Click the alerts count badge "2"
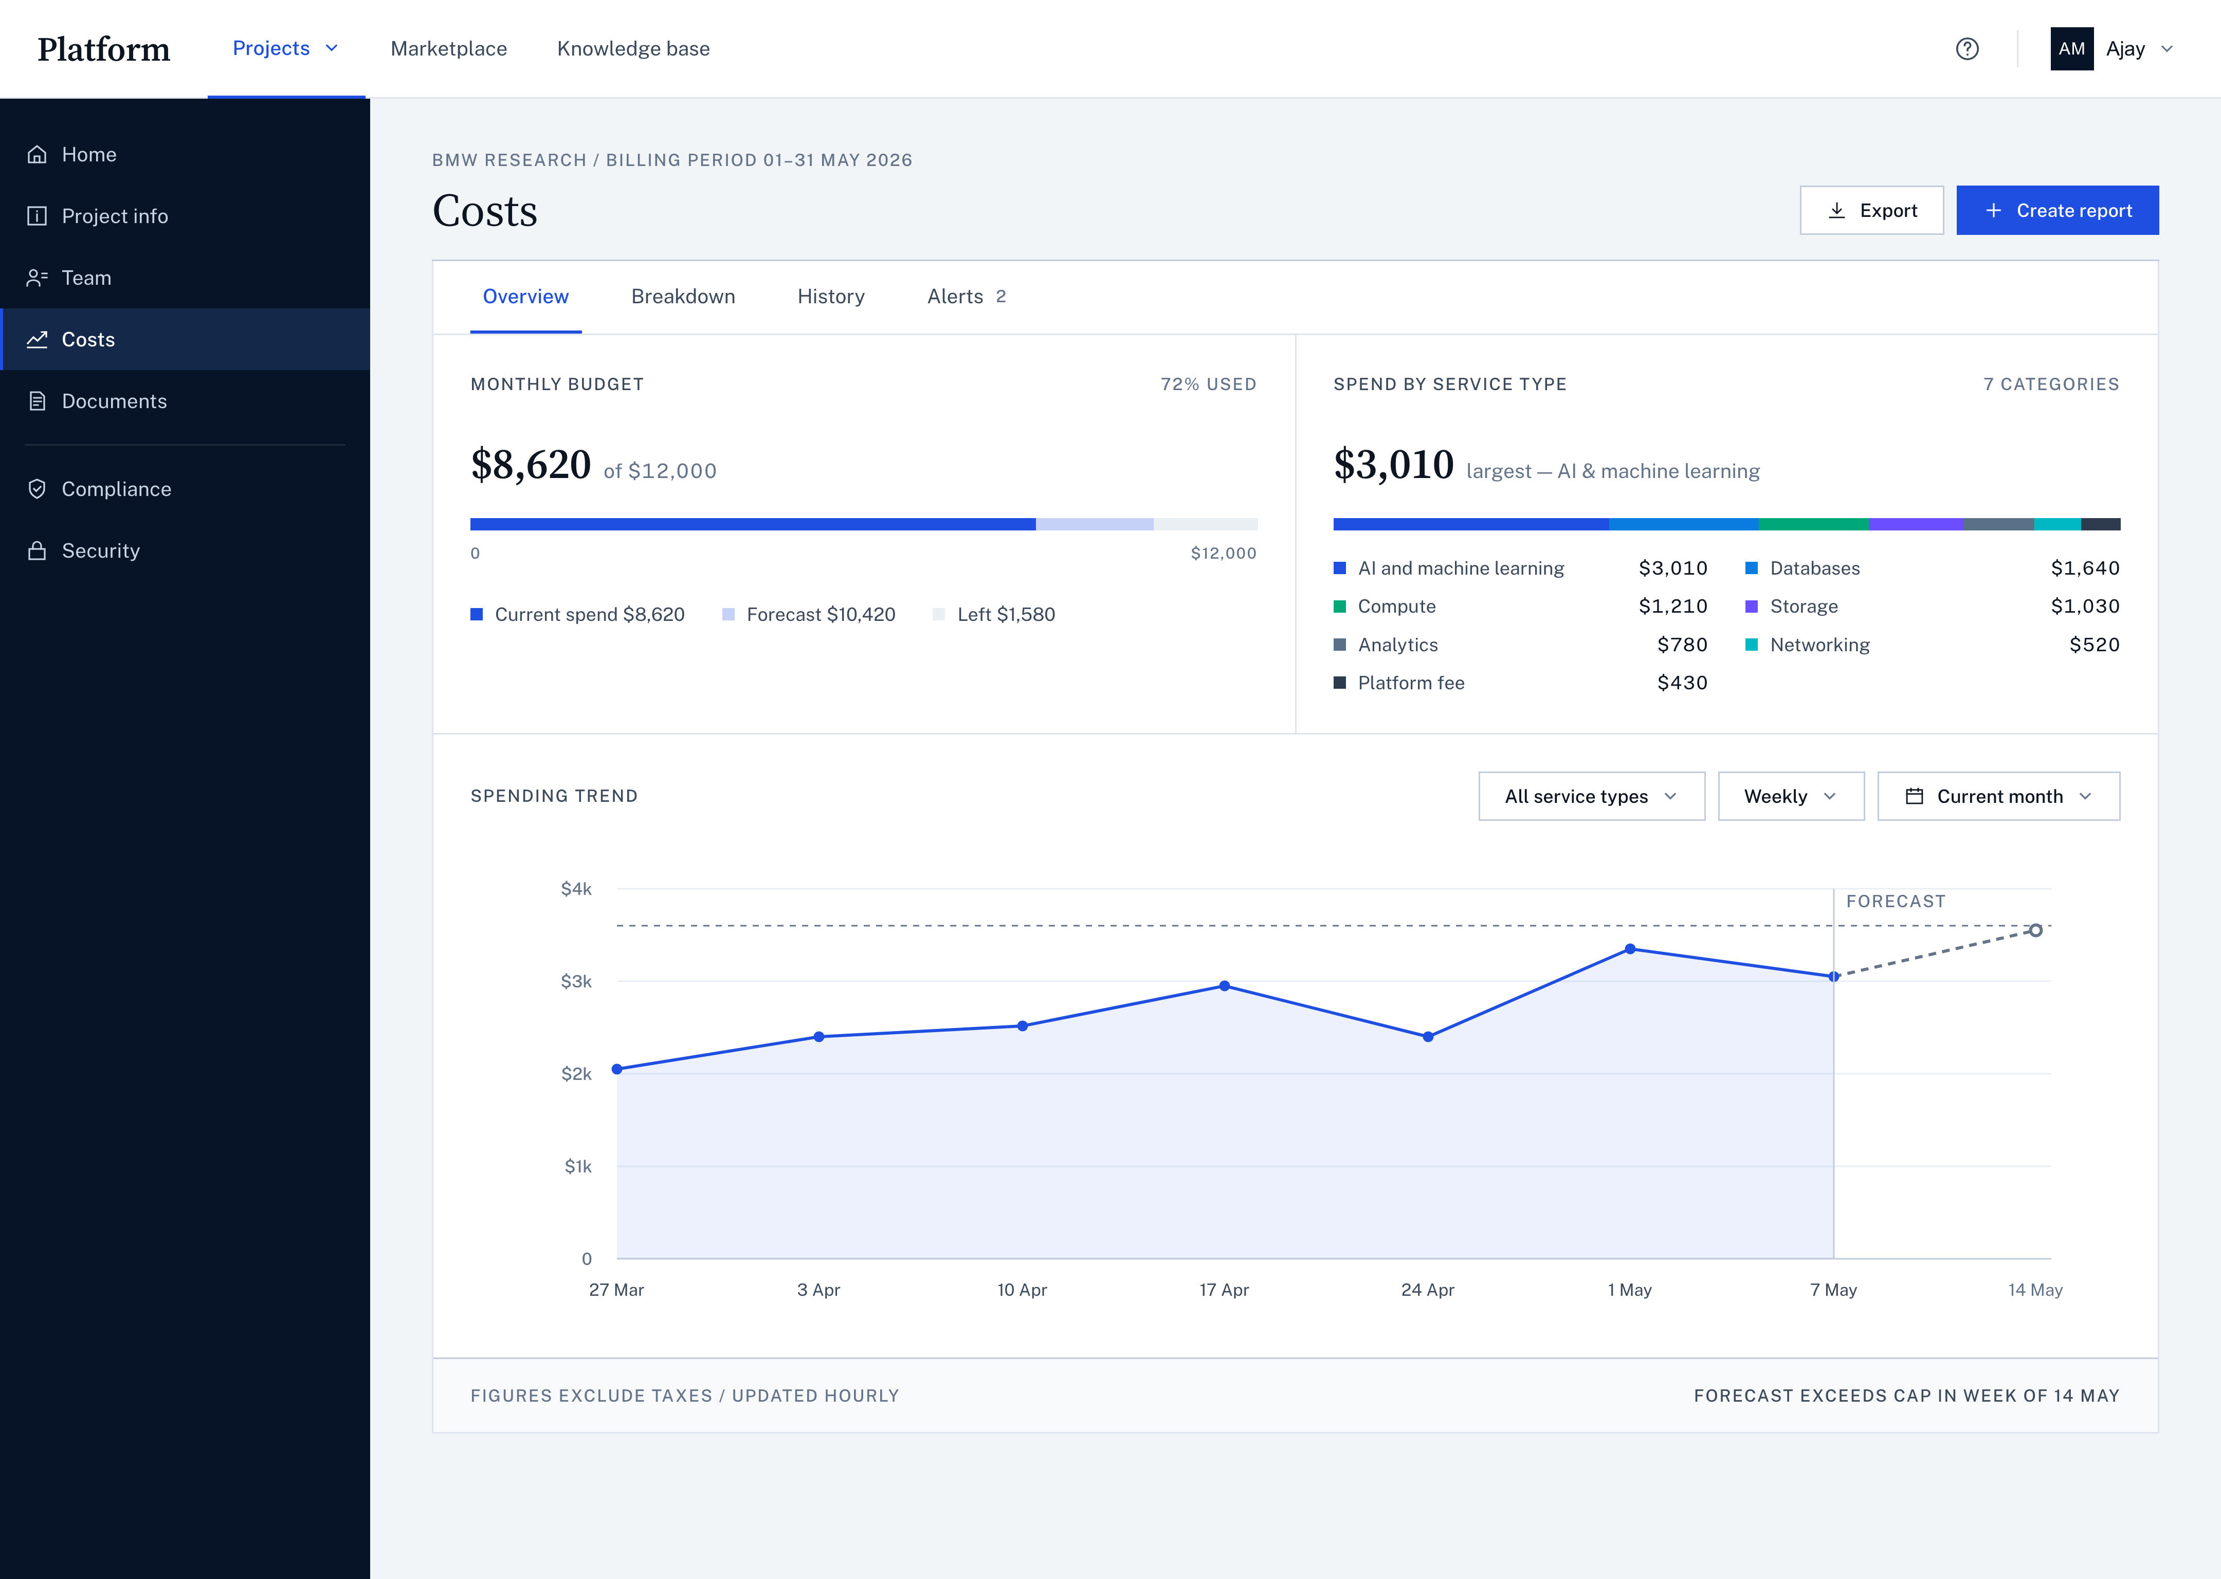The height and width of the screenshot is (1579, 2221). [1000, 297]
